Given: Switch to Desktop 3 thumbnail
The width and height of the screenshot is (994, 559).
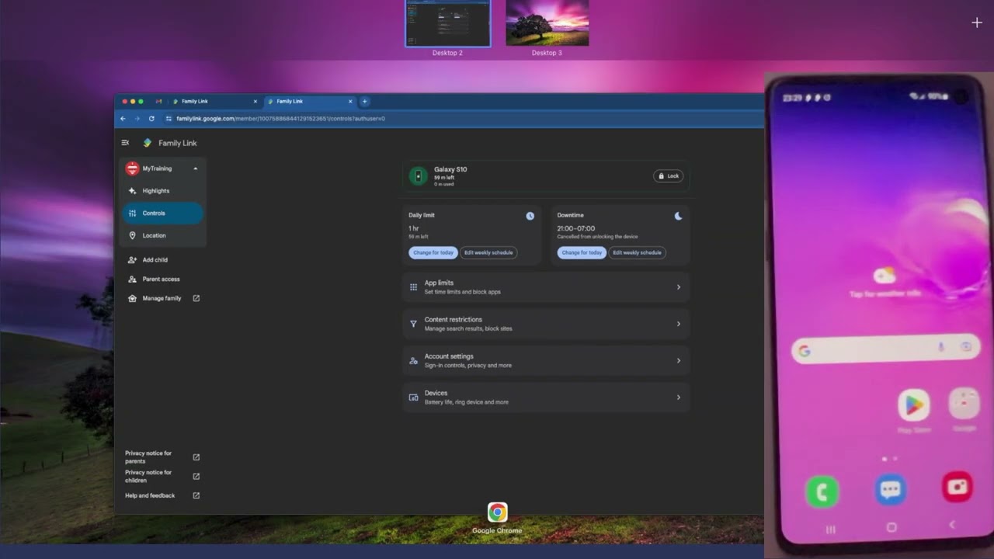Looking at the screenshot, I should [547, 23].
